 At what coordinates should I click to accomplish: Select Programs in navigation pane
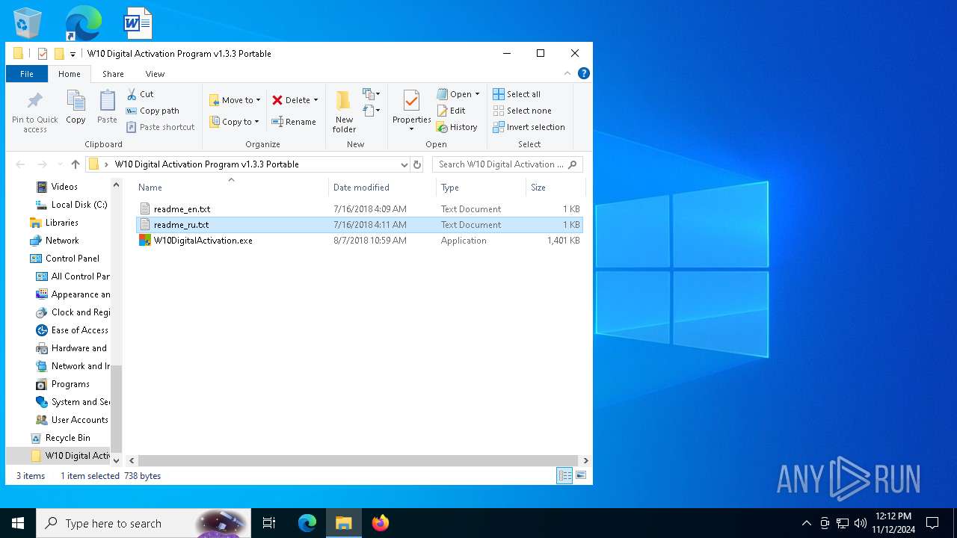tap(70, 384)
